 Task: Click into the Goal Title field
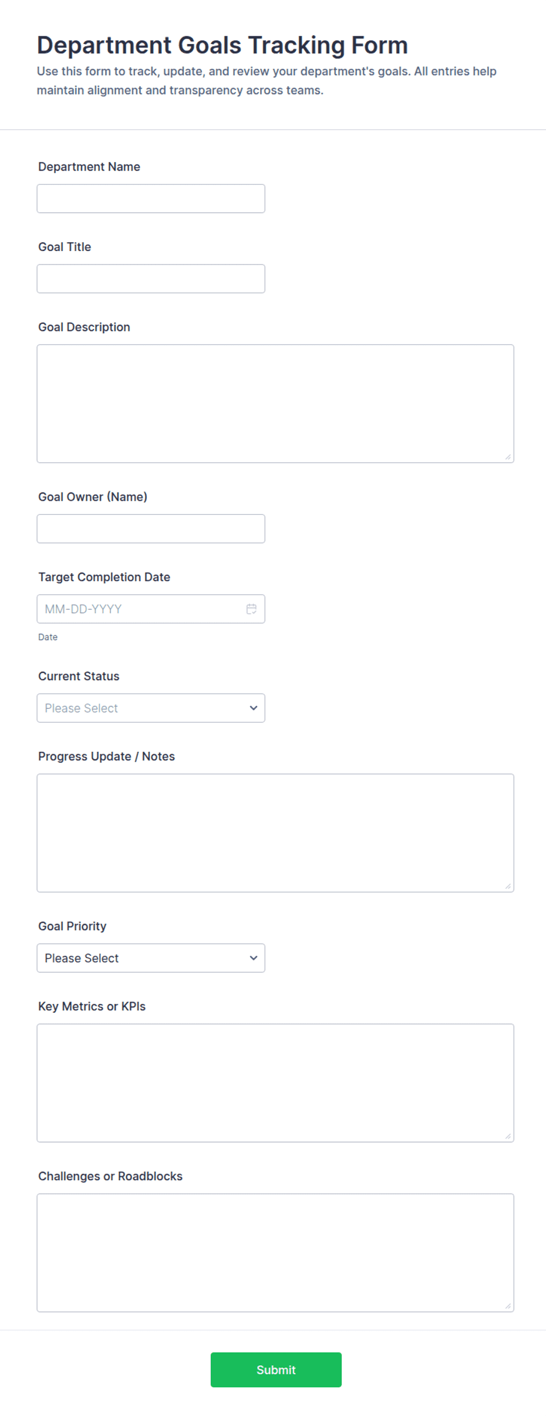pyautogui.click(x=151, y=279)
